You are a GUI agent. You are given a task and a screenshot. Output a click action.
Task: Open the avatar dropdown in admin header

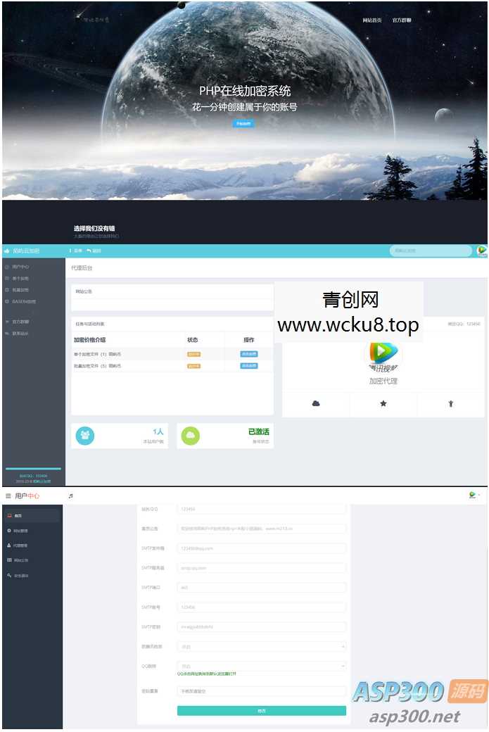click(x=474, y=495)
